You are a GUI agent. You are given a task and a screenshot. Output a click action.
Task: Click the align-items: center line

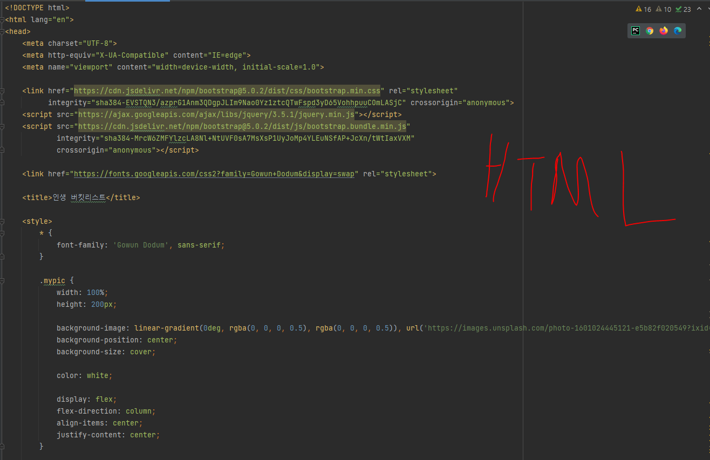coord(100,423)
